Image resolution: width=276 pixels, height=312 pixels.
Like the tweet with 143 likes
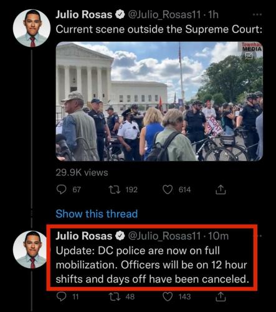tap(168, 296)
